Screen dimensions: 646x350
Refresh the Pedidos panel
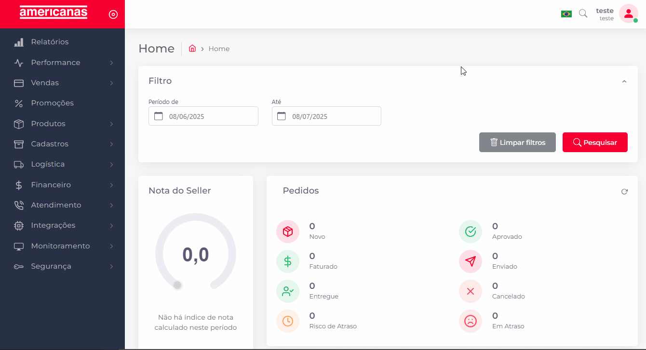624,192
